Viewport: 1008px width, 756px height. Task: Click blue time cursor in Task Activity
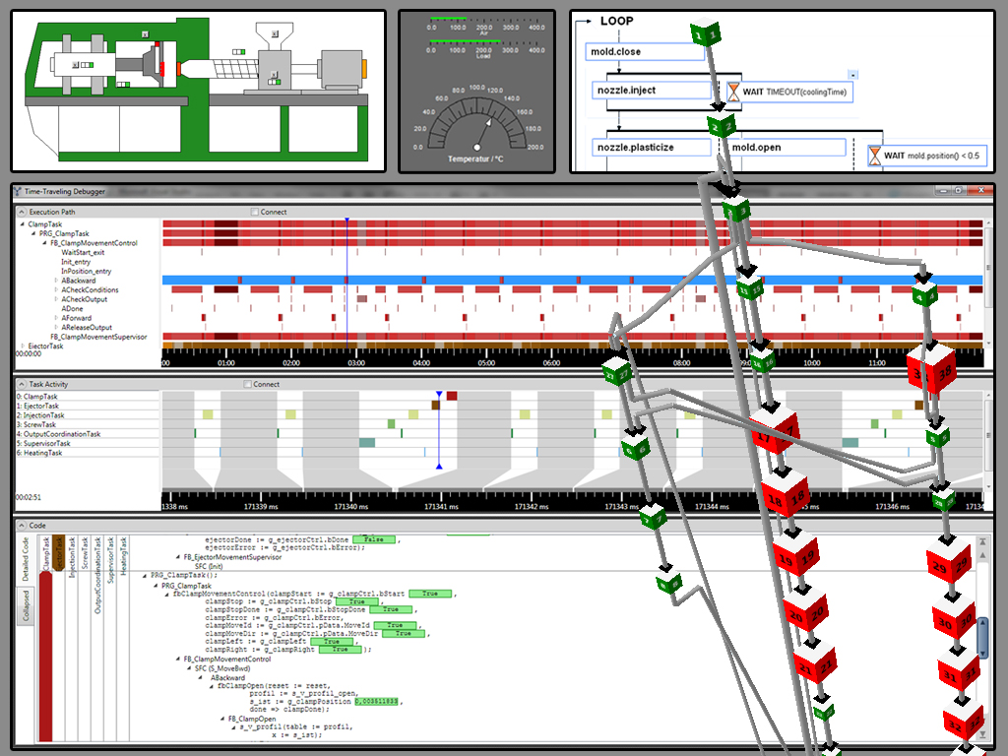[x=439, y=429]
